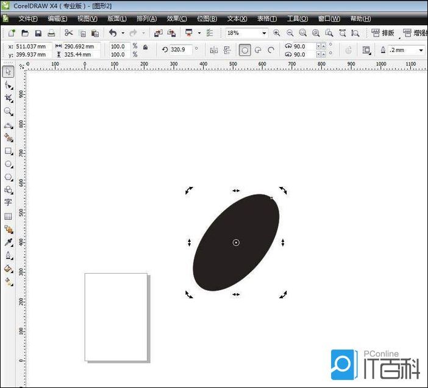The image size is (428, 388).
Task: Switch shape to Pie mode button
Action: coord(258,50)
